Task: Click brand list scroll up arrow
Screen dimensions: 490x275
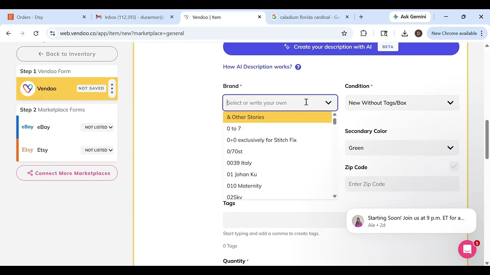Action: pyautogui.click(x=335, y=115)
